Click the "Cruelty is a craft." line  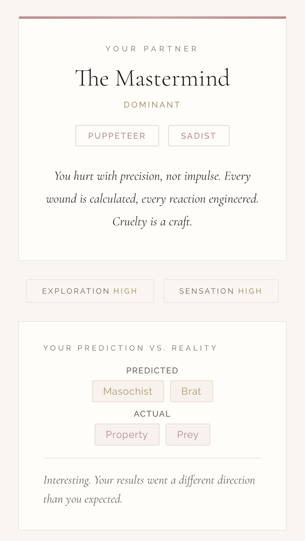click(x=152, y=222)
